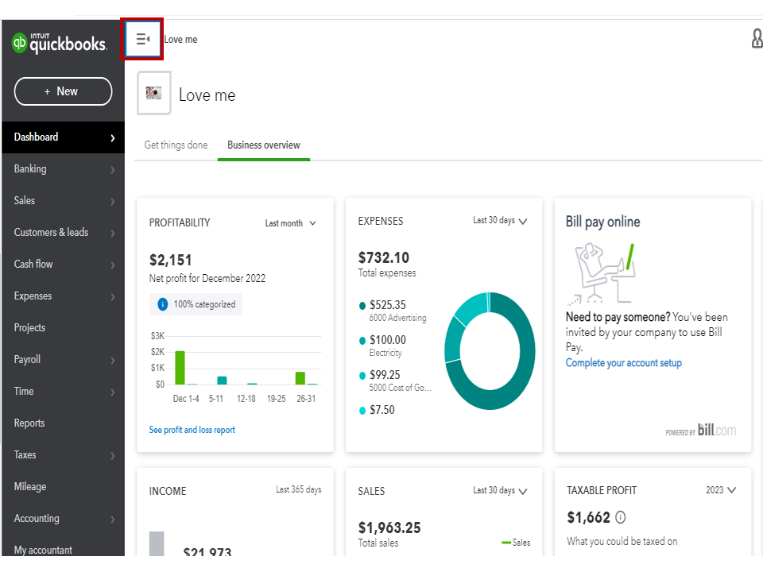Image resolution: width=763 pixels, height=572 pixels.
Task: Open the Expenses Last 30 days dropdown
Action: 500,221
